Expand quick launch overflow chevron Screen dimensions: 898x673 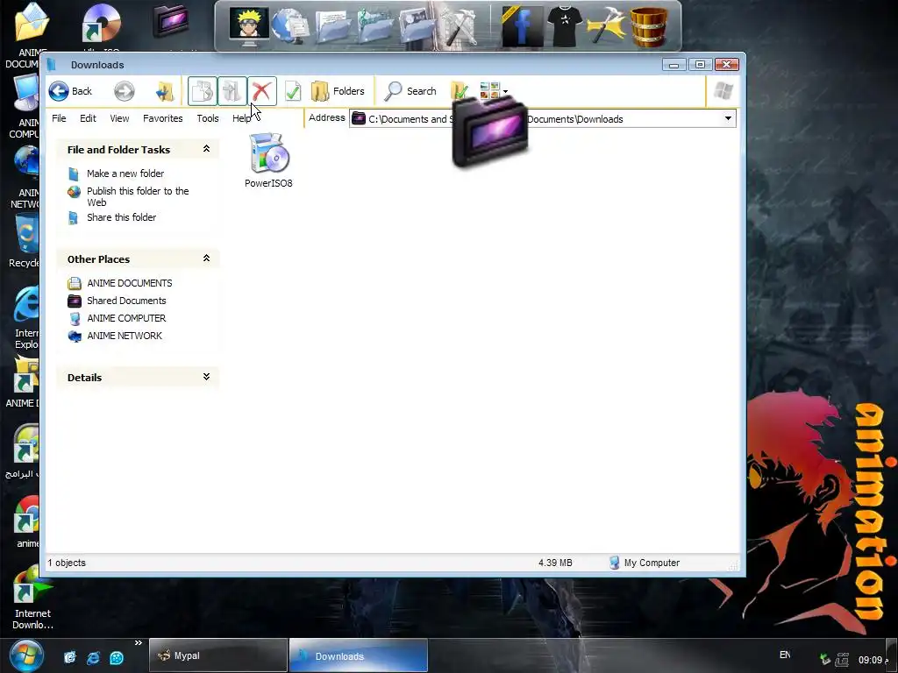[138, 642]
